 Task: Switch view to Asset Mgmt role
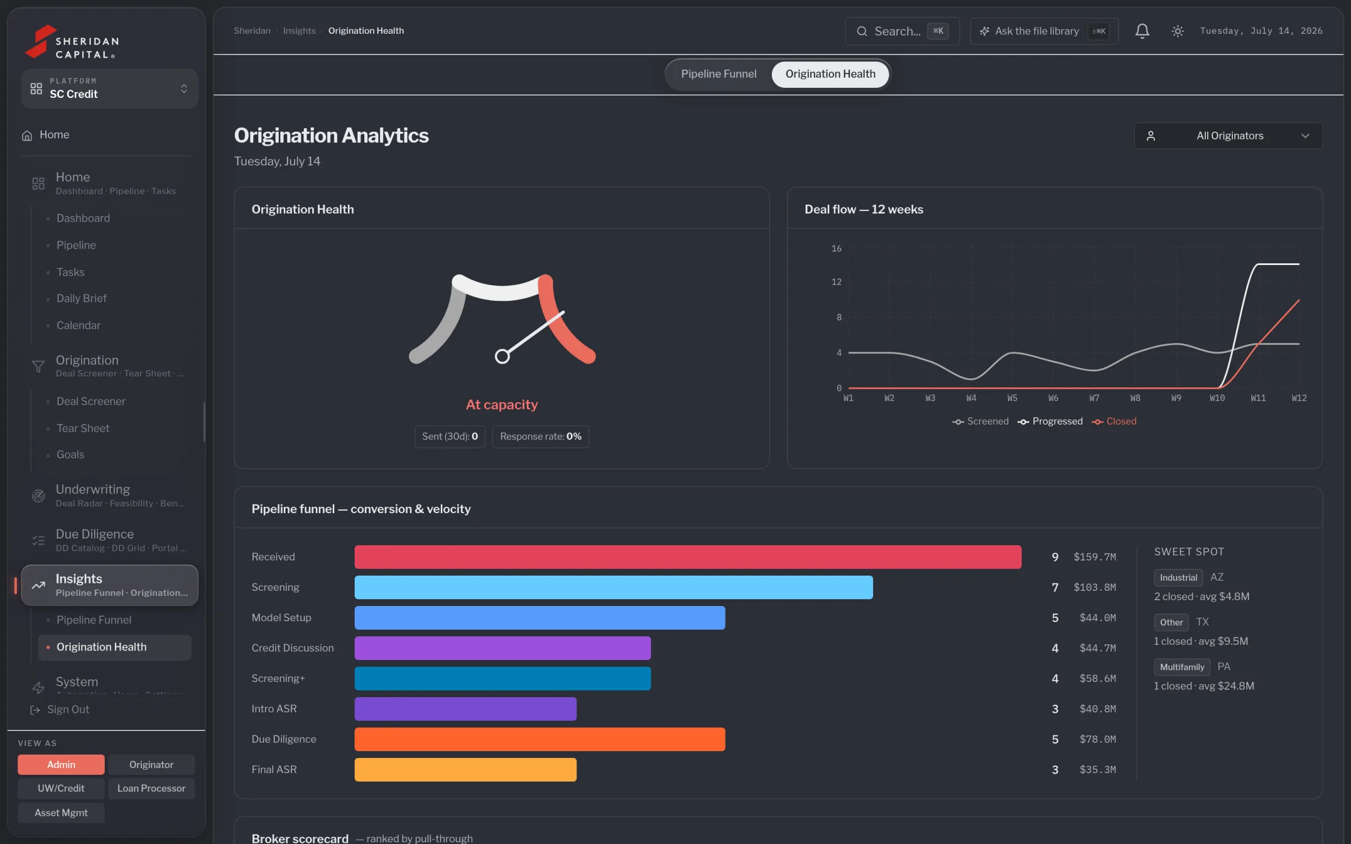(61, 812)
